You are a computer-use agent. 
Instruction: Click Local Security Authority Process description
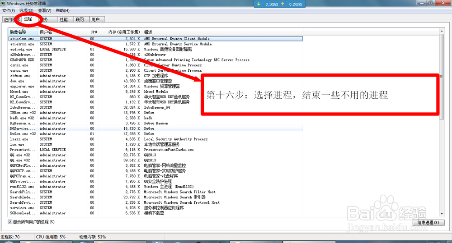click(x=176, y=139)
